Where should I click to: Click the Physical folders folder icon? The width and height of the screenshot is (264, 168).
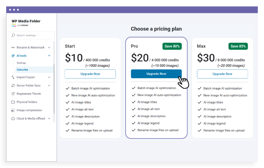tap(13, 102)
